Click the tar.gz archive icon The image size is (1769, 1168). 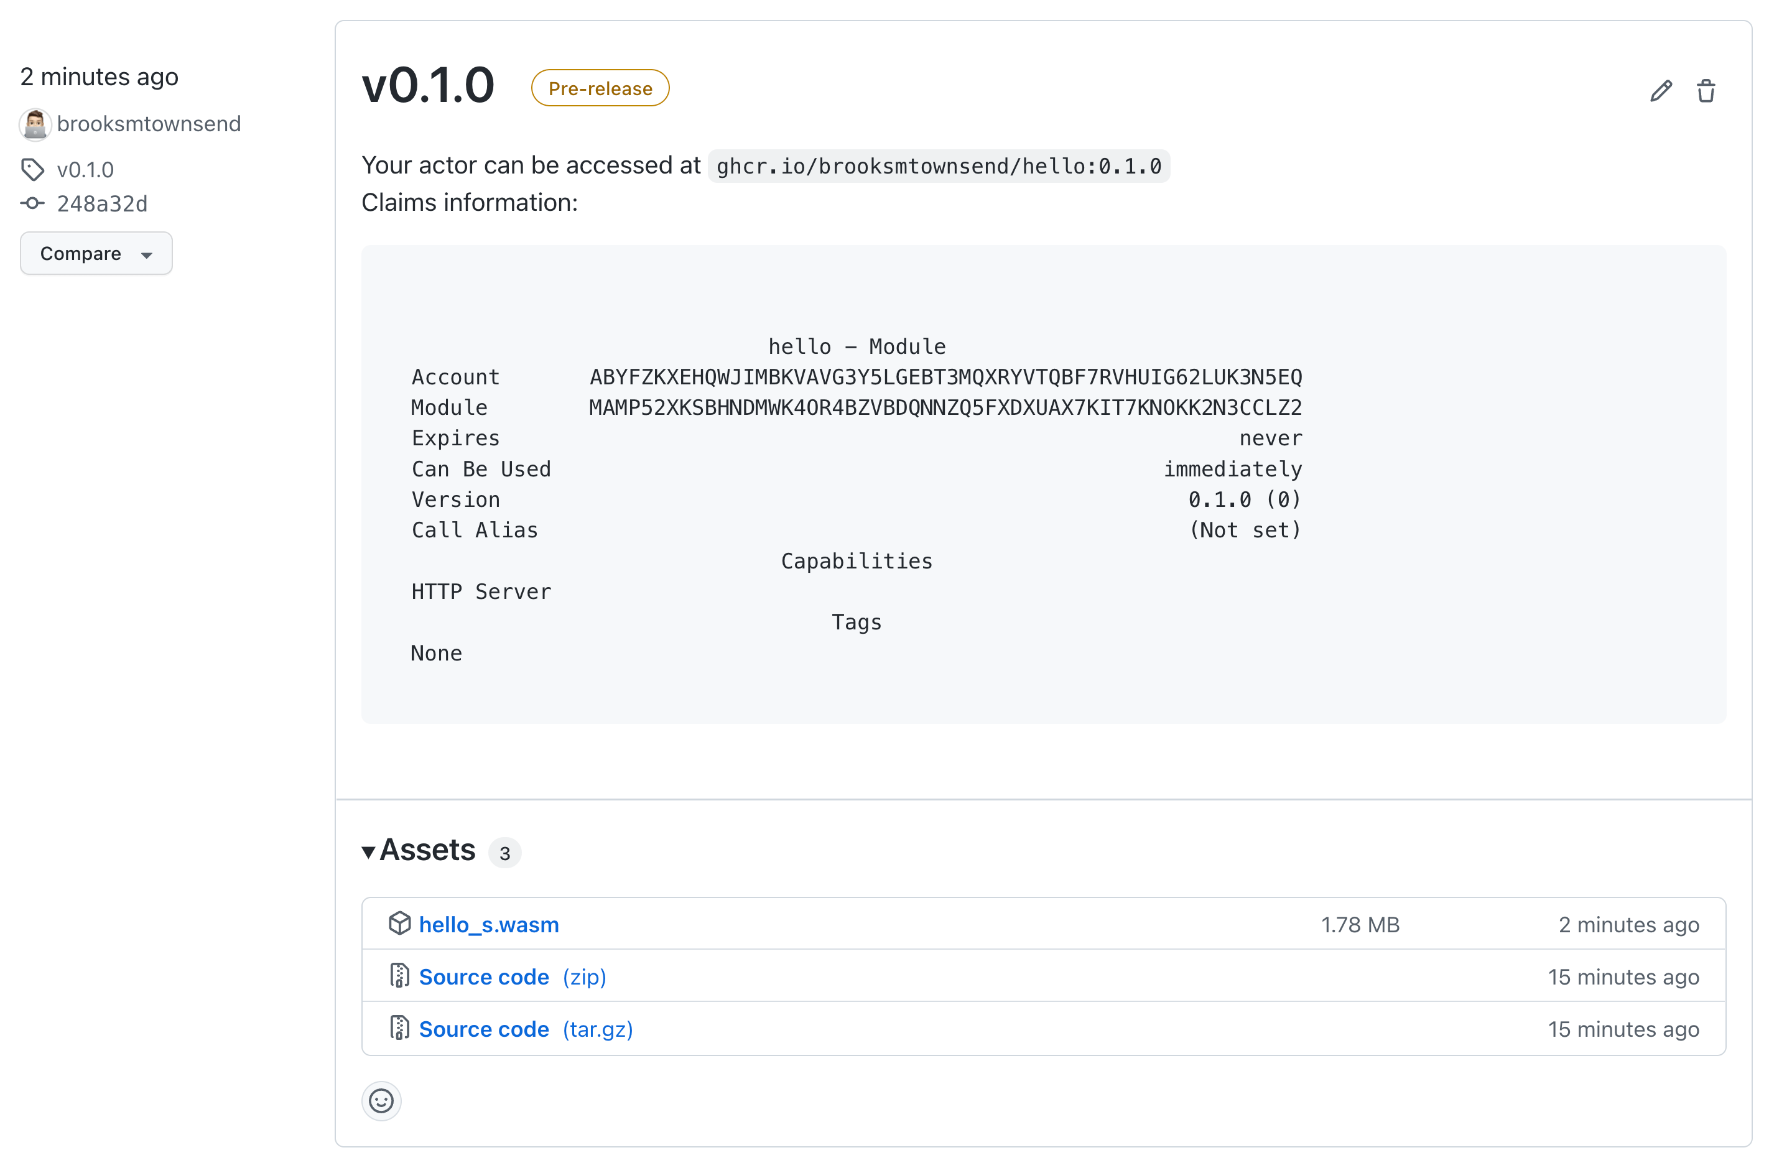point(401,1028)
